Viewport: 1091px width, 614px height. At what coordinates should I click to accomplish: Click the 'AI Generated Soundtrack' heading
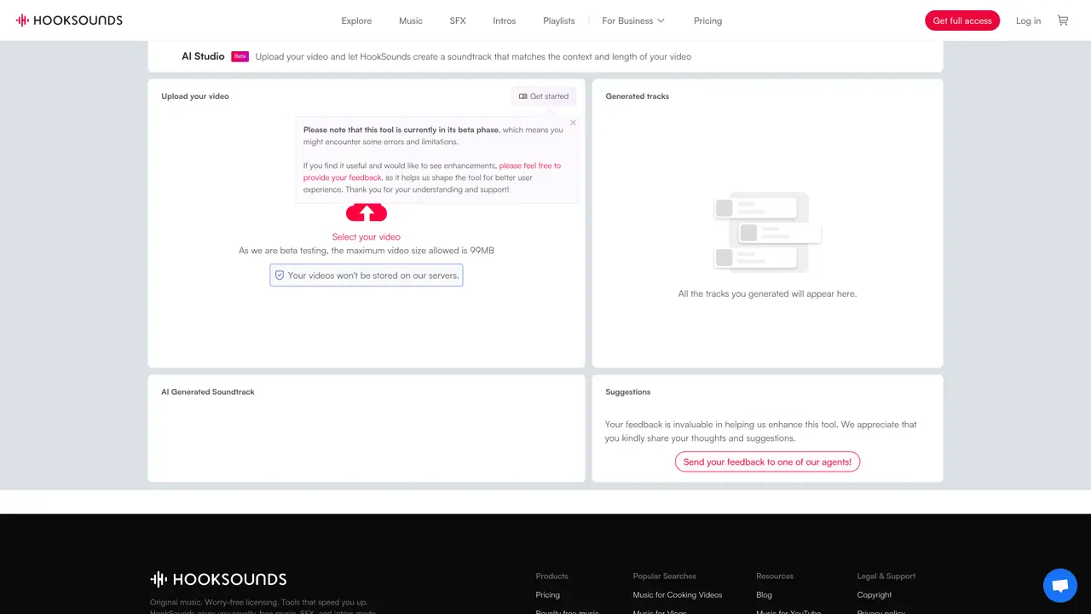point(208,392)
